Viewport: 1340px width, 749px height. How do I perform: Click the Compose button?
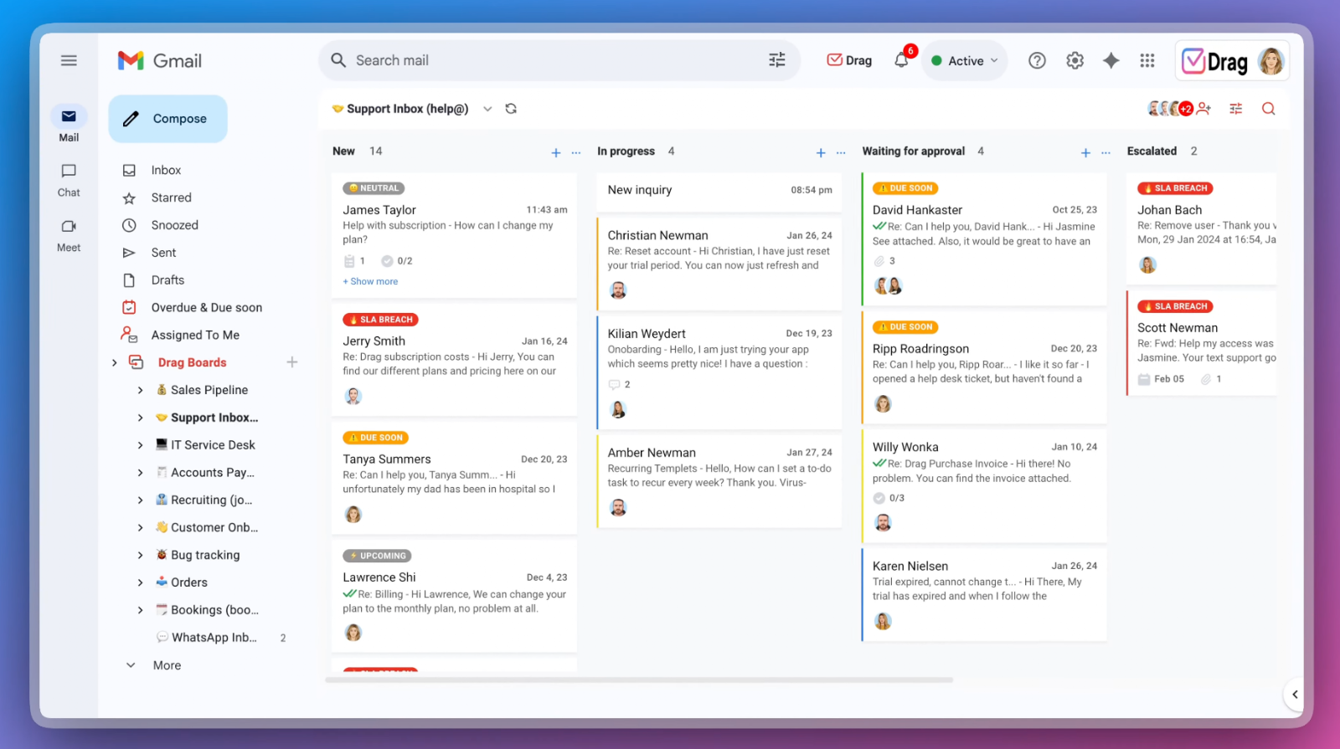[x=167, y=119]
